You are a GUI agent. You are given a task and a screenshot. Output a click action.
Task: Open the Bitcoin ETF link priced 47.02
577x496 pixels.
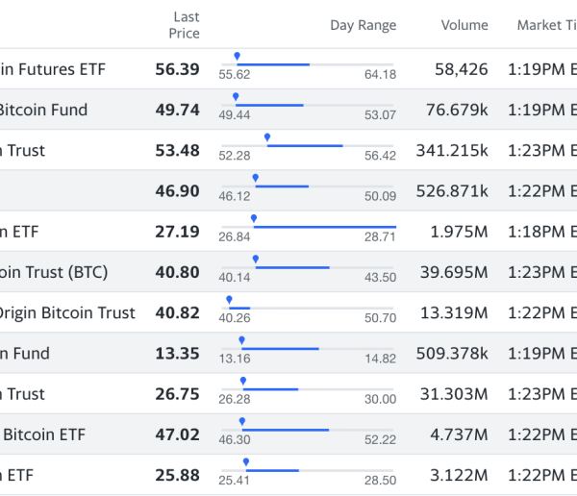(x=44, y=434)
